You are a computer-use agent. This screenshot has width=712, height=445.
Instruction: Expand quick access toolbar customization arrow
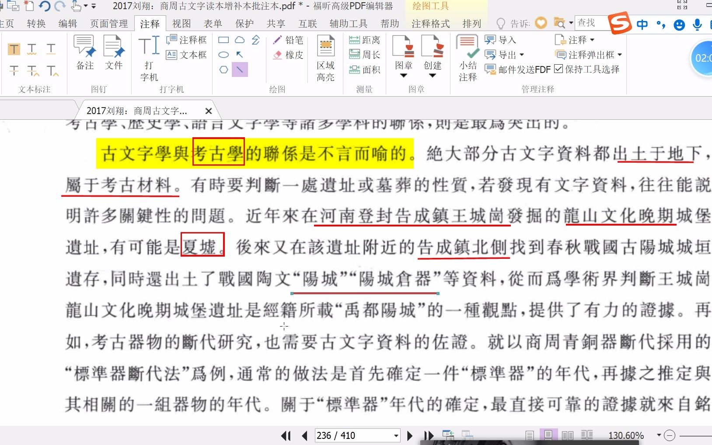pos(94,6)
